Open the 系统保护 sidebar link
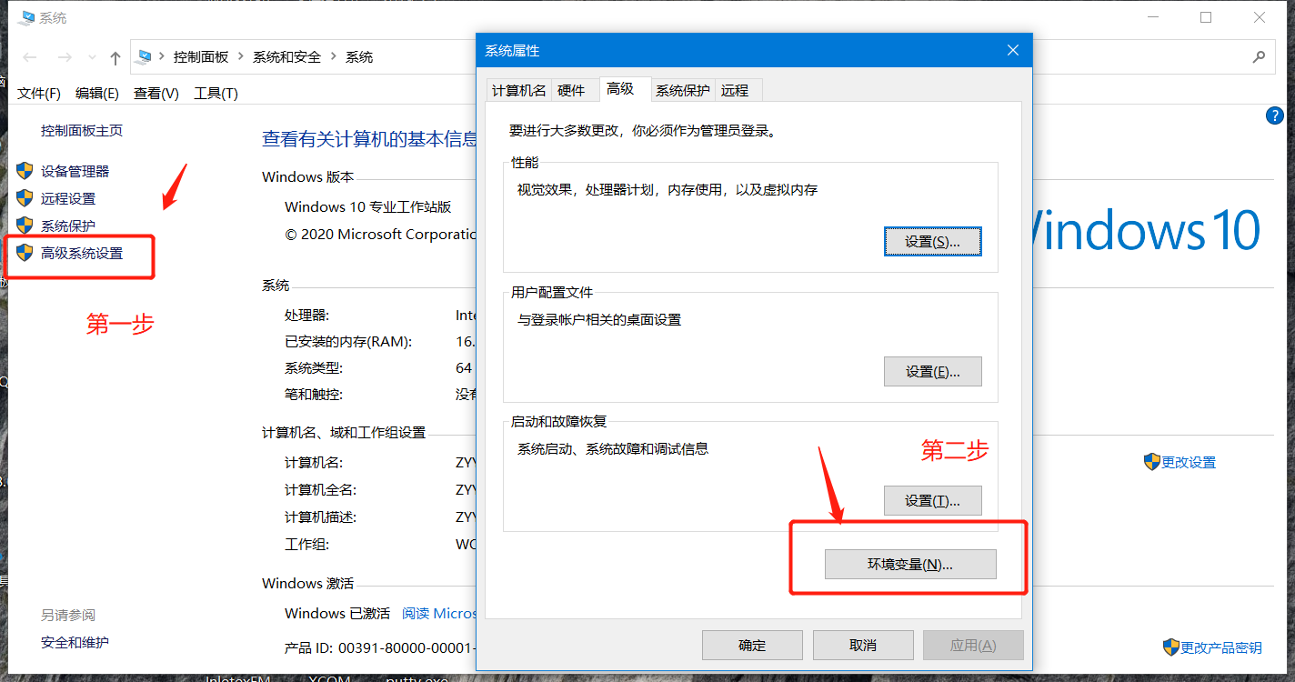Viewport: 1295px width, 682px height. pos(68,226)
